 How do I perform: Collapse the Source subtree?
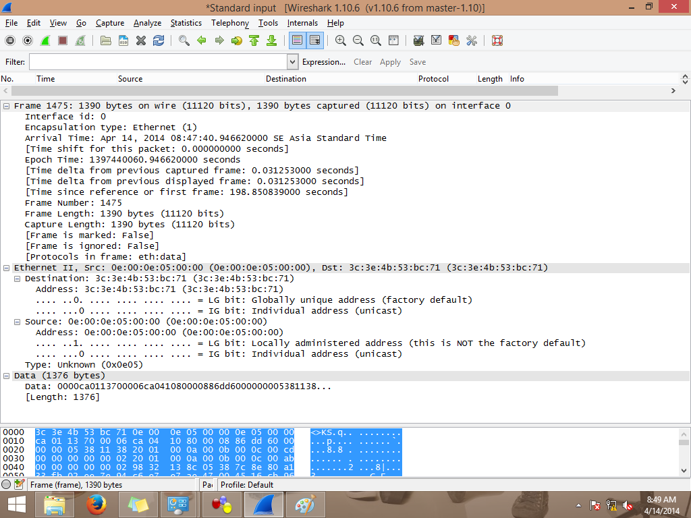[17, 322]
